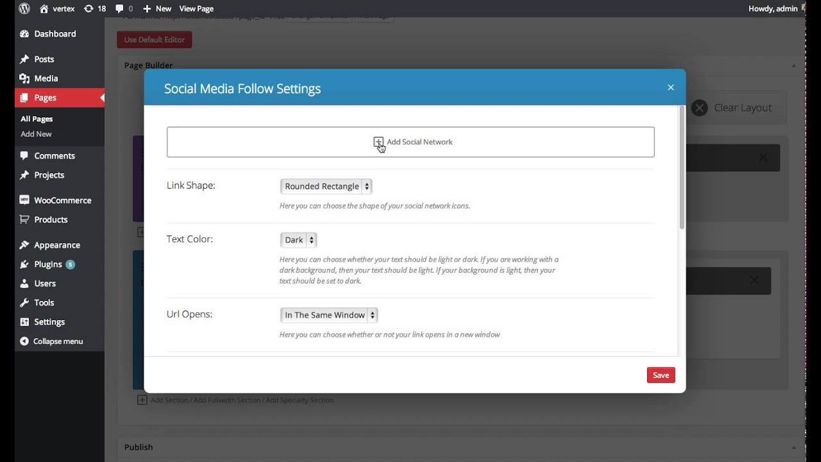Viewport: 821px width, 462px height.
Task: Click the Clear Layout X icon
Action: 700,108
